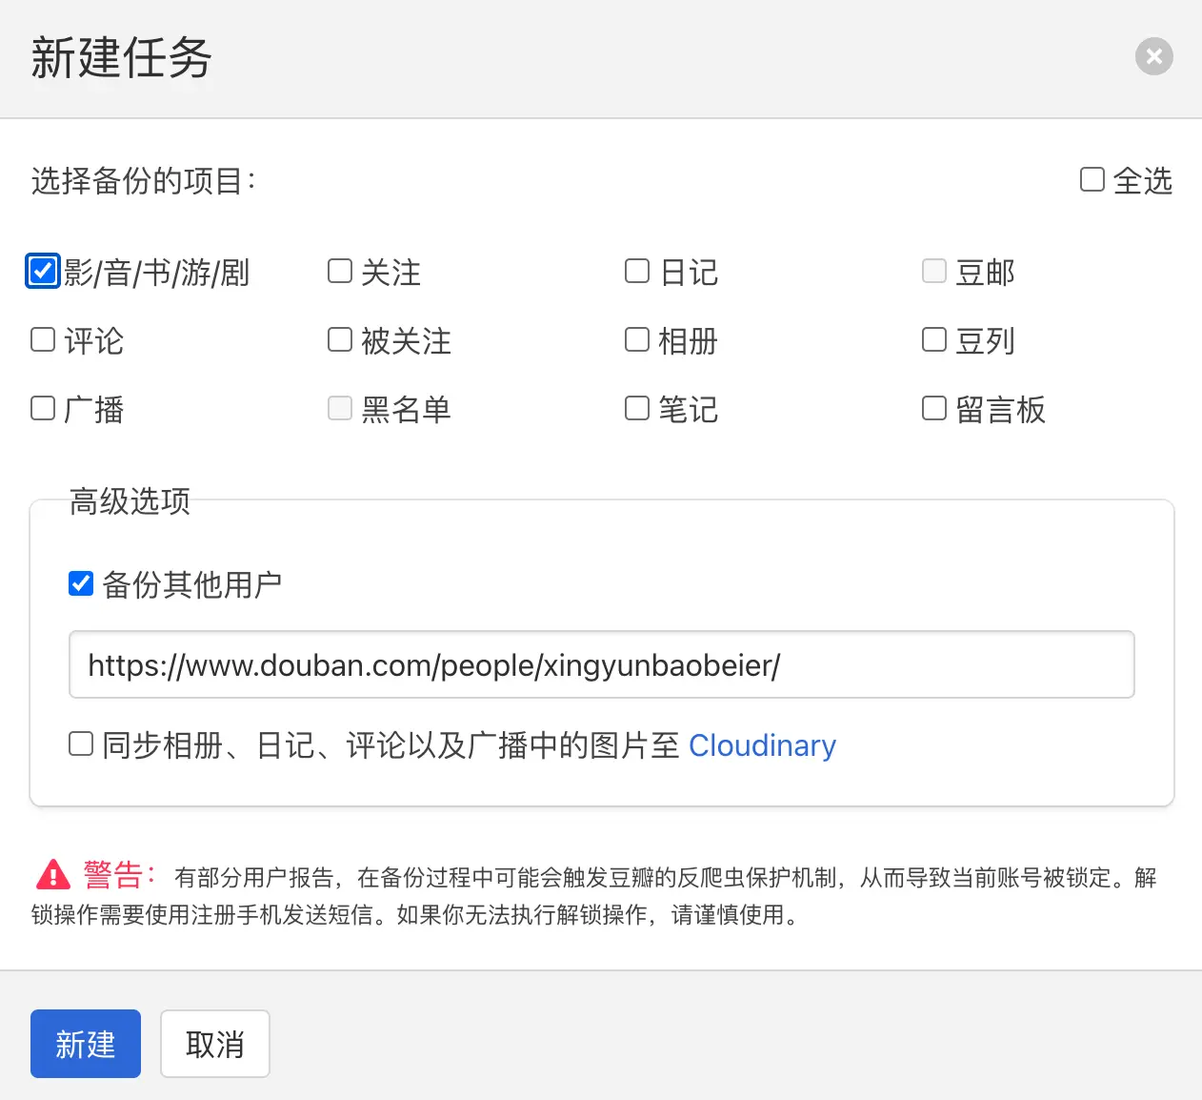1202x1100 pixels.
Task: Click the 黑名单 checkbox
Action: 340,409
